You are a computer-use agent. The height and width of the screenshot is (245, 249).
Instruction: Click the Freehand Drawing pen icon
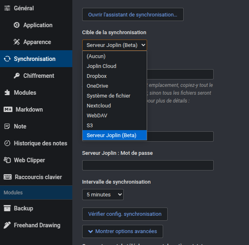(x=7, y=225)
